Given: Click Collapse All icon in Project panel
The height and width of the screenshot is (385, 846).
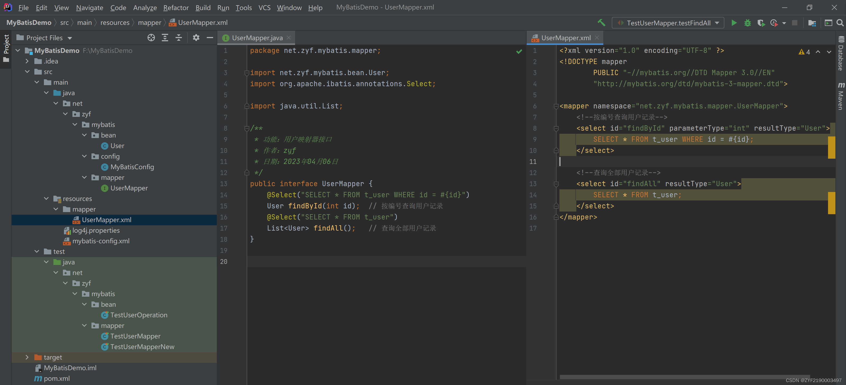Looking at the screenshot, I should coord(179,38).
